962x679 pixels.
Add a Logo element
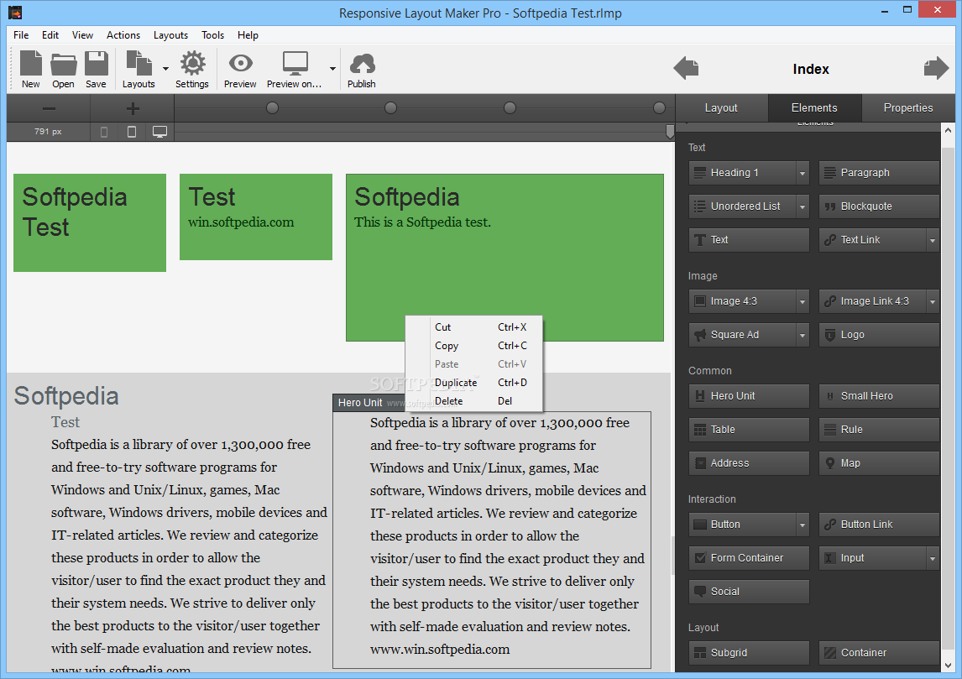879,335
